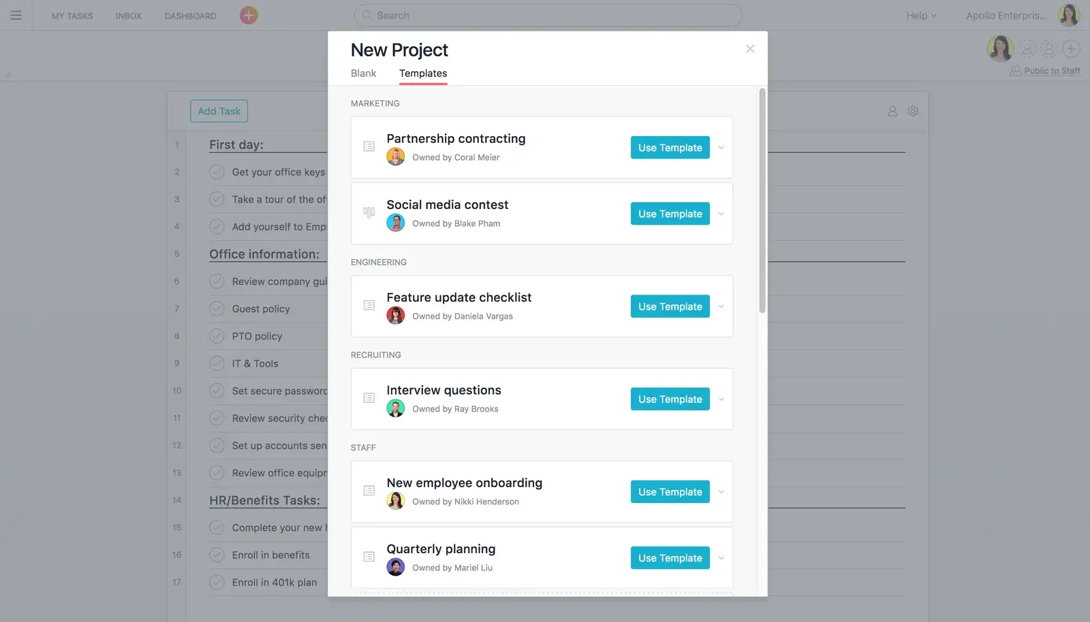Click Mariel Liu's avatar
Viewport: 1090px width, 622px height.
click(396, 567)
